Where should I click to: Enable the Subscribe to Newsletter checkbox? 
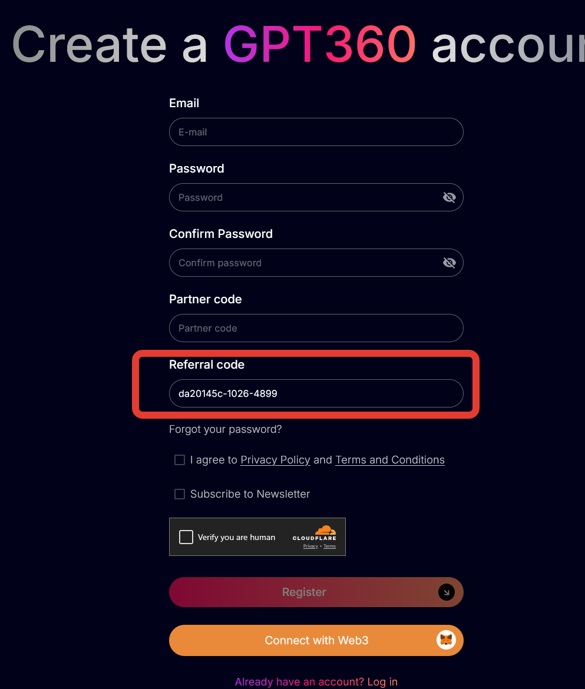[x=180, y=494]
